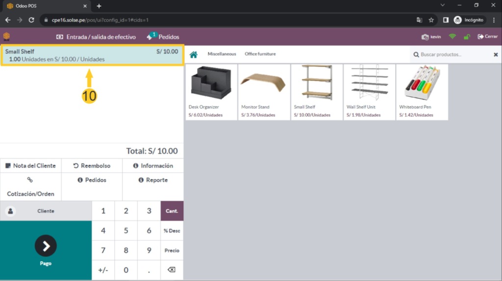Click the Chrome translate page icon
The height and width of the screenshot is (281, 502).
(419, 20)
